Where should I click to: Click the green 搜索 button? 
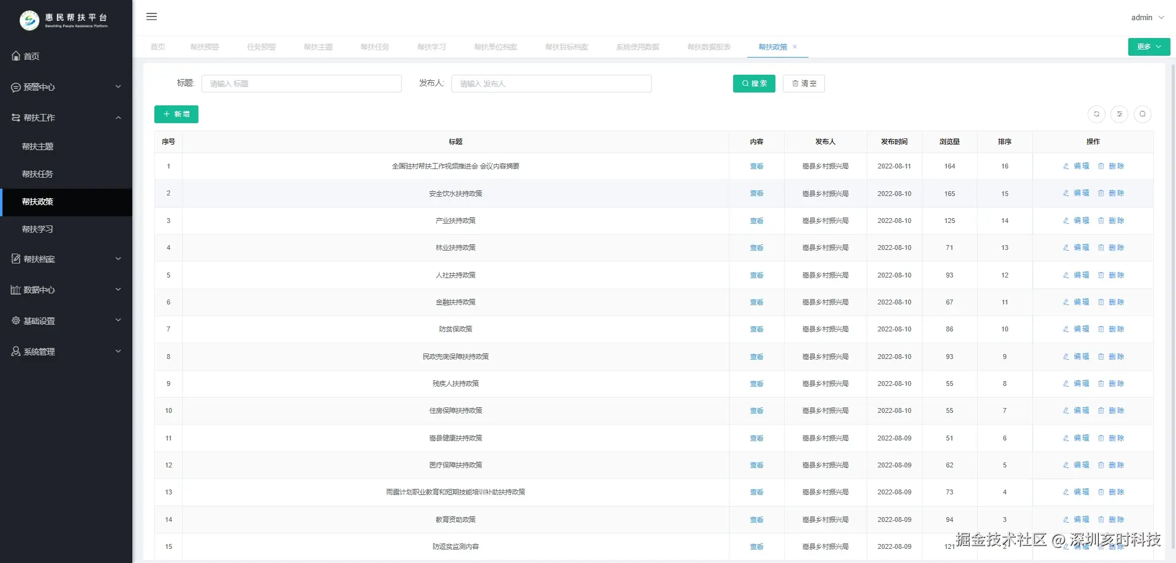pos(754,83)
